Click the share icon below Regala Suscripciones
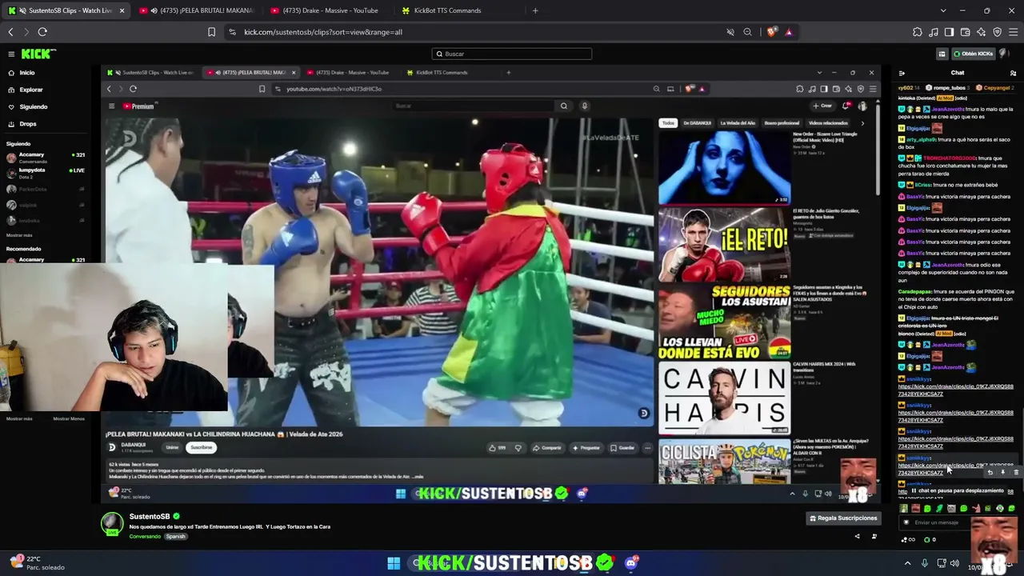 coord(857,536)
